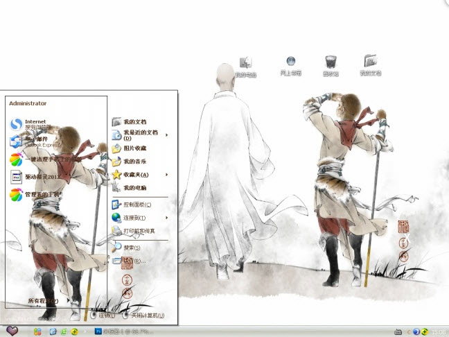The image size is (449, 337).
Task: Open the Sogou browser Internet shortcut
Action: click(x=30, y=124)
